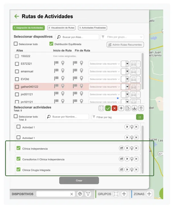Go back with the green arrow
Screen dimensions: 176x208
[17, 16]
